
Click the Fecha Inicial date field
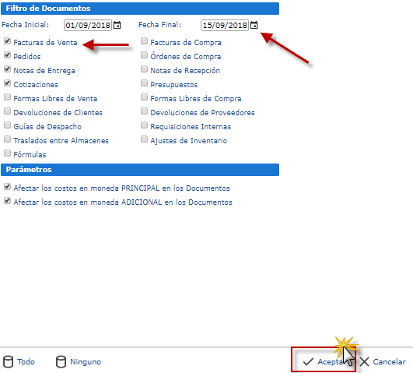coord(88,26)
